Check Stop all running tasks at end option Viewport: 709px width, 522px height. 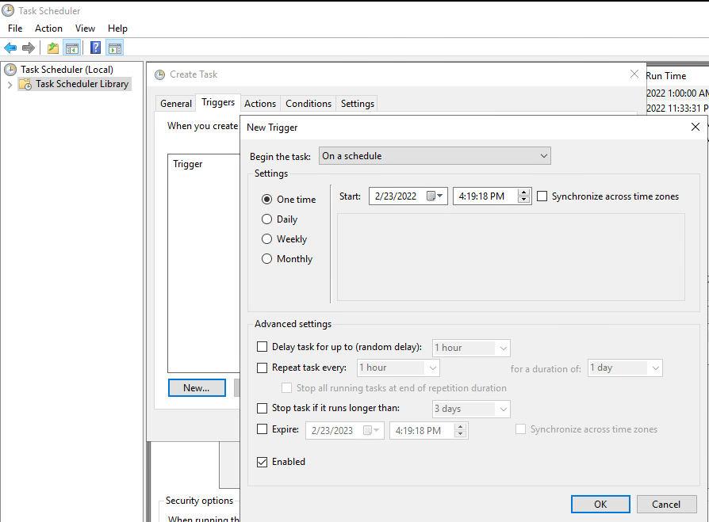[286, 388]
